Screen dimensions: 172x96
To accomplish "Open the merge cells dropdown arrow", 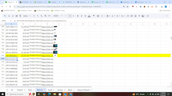I will pyautogui.click(x=104, y=16).
